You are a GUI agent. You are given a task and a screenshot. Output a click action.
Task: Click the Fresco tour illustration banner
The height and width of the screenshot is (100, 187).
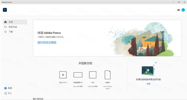coord(141,39)
